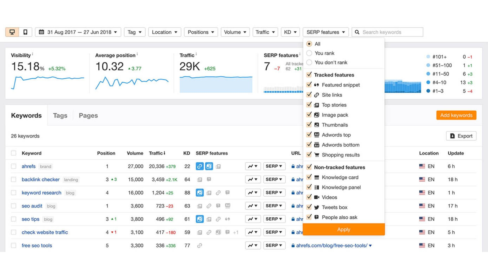Toggle the People also ask checkbox off
488x274 pixels.
tap(309, 217)
